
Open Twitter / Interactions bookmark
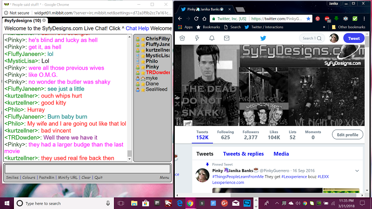point(264,27)
